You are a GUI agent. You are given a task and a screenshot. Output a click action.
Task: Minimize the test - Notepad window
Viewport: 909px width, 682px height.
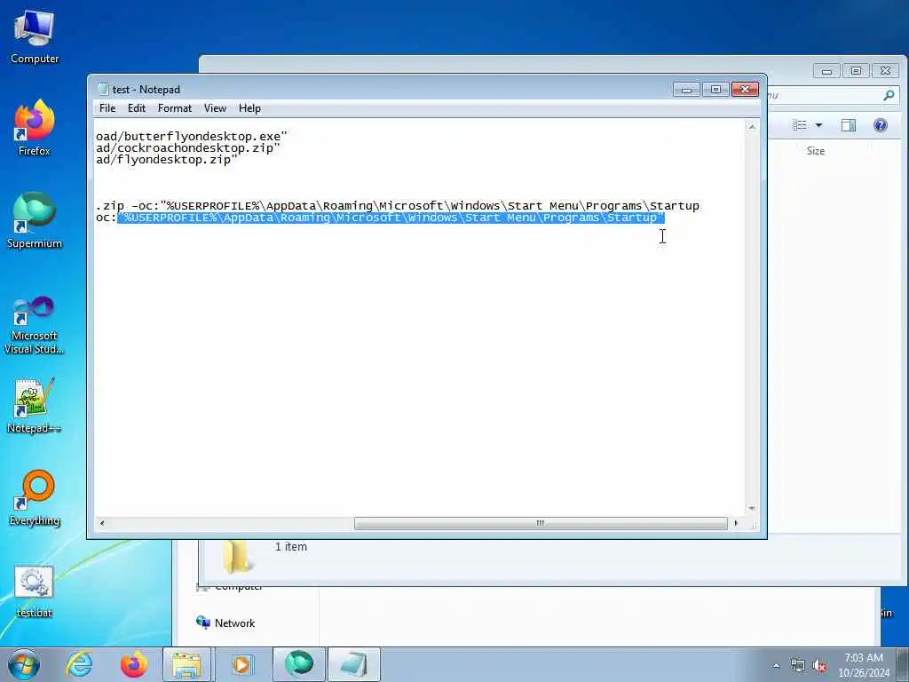(686, 90)
